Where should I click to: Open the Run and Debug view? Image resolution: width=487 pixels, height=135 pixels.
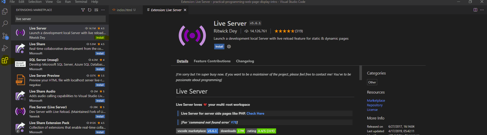click(5, 48)
